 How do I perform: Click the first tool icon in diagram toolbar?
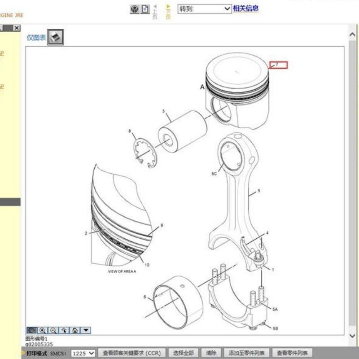click(x=32, y=330)
